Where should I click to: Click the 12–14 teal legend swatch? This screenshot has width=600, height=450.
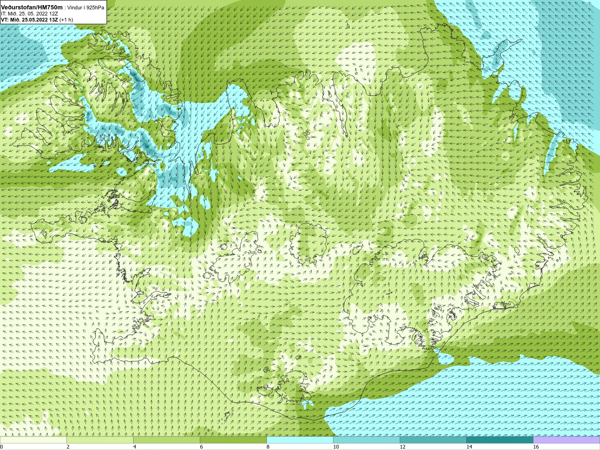point(433,440)
